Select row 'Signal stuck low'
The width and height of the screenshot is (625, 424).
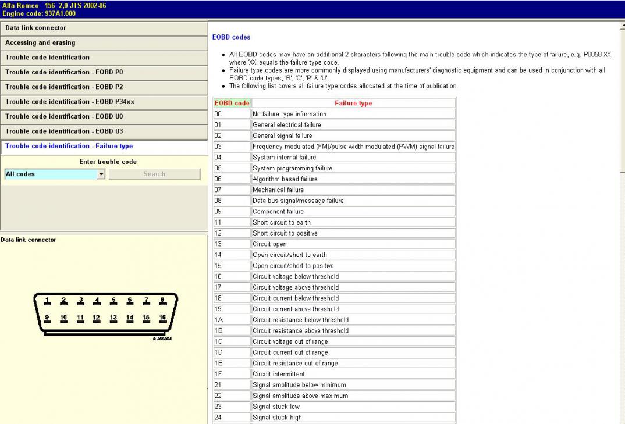(x=335, y=407)
